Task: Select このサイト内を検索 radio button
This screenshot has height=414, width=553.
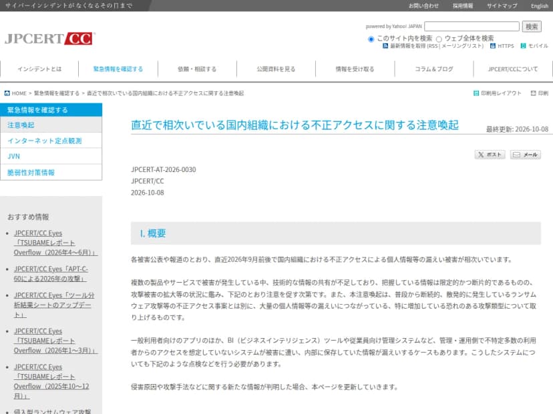Action: pos(371,39)
